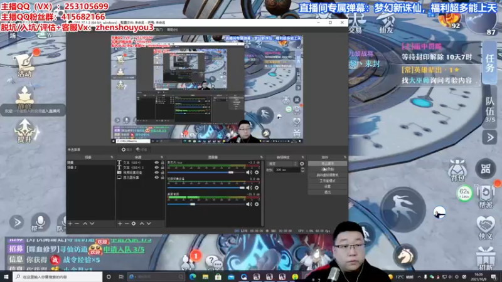Pop out the audio mixer dock via its header icon
Image resolution: width=502 pixels, height=282 pixels.
point(262,157)
